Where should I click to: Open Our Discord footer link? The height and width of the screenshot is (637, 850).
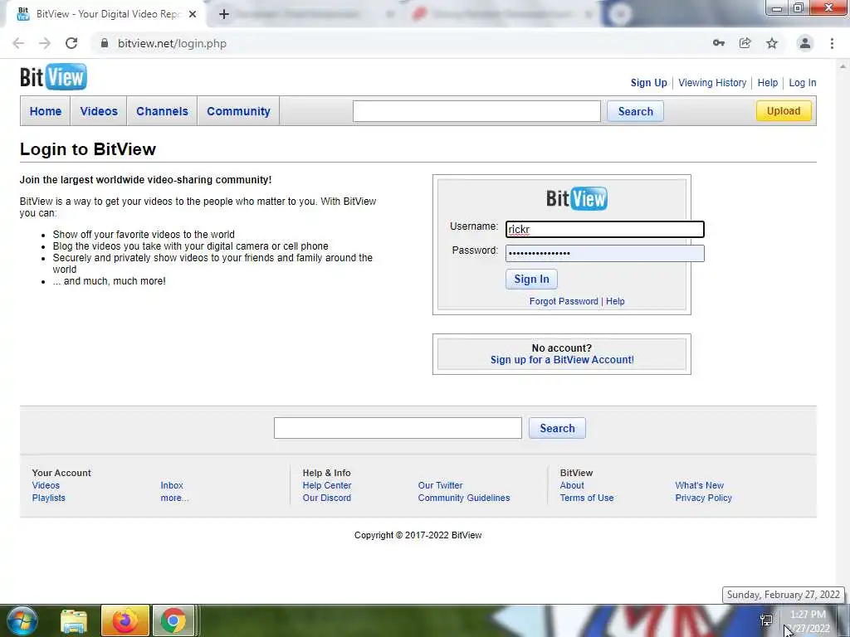[x=327, y=498]
